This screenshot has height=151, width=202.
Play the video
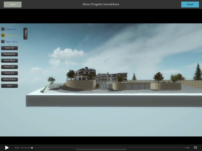click(x=7, y=148)
